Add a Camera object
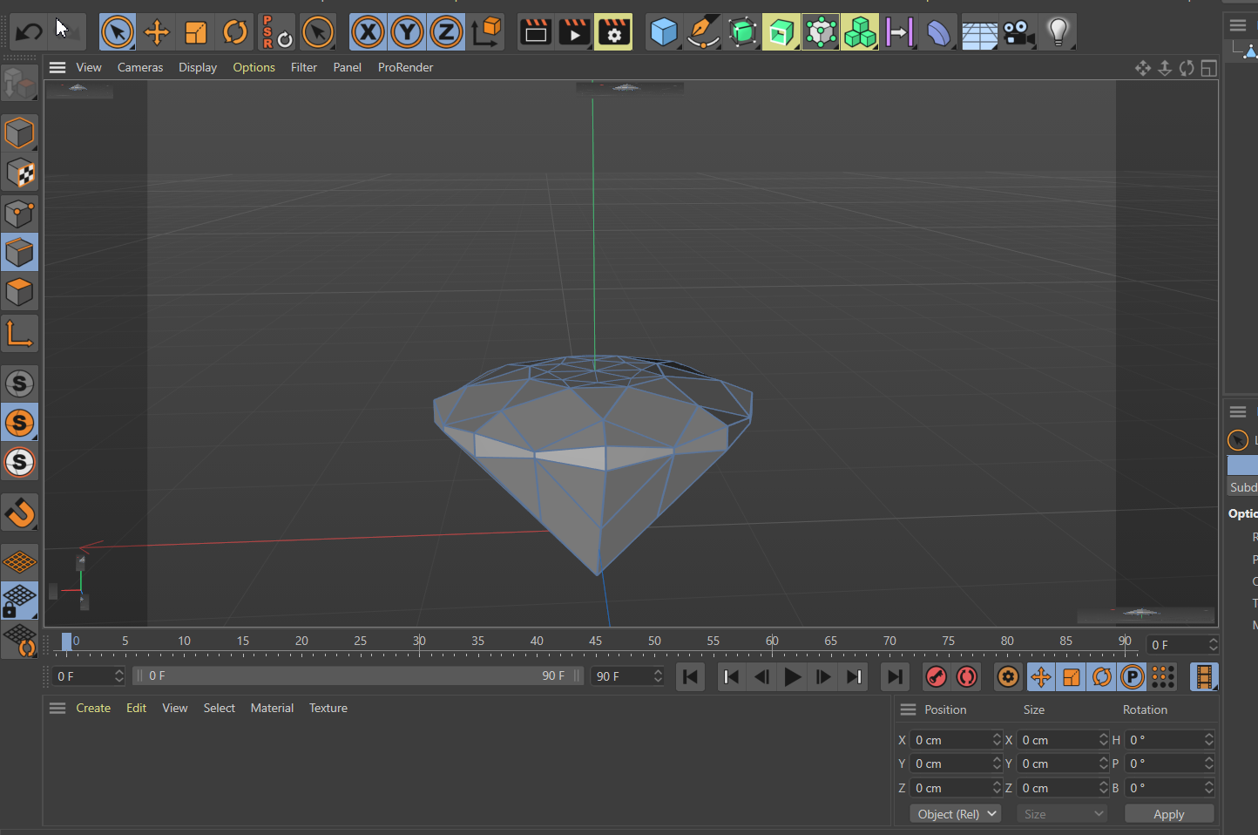The width and height of the screenshot is (1258, 835). click(x=1018, y=33)
